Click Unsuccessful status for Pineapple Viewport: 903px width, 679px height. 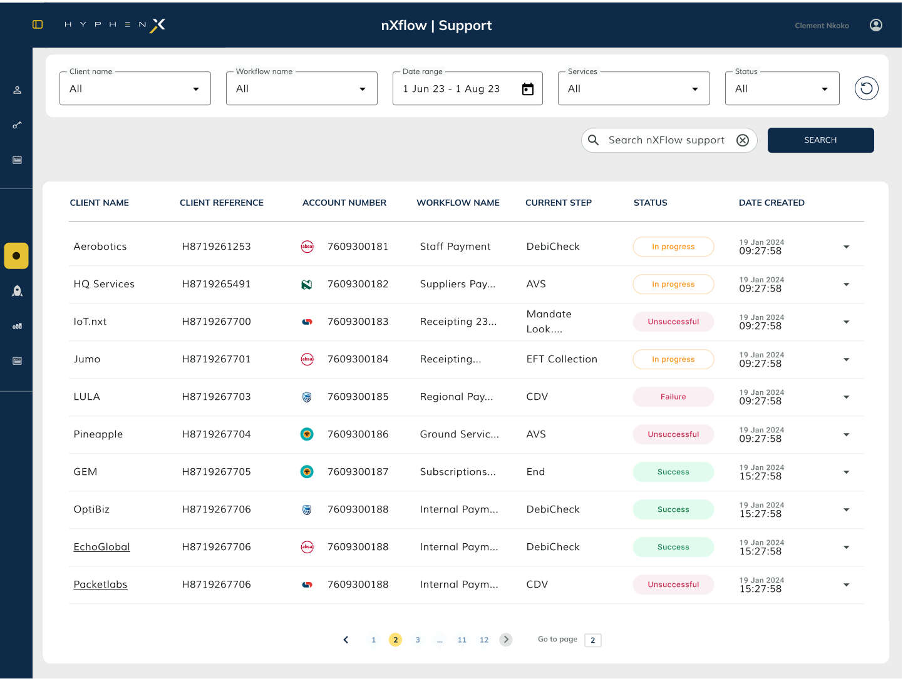pos(673,434)
